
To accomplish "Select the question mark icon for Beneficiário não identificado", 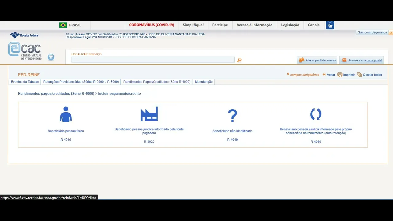I will click(232, 116).
